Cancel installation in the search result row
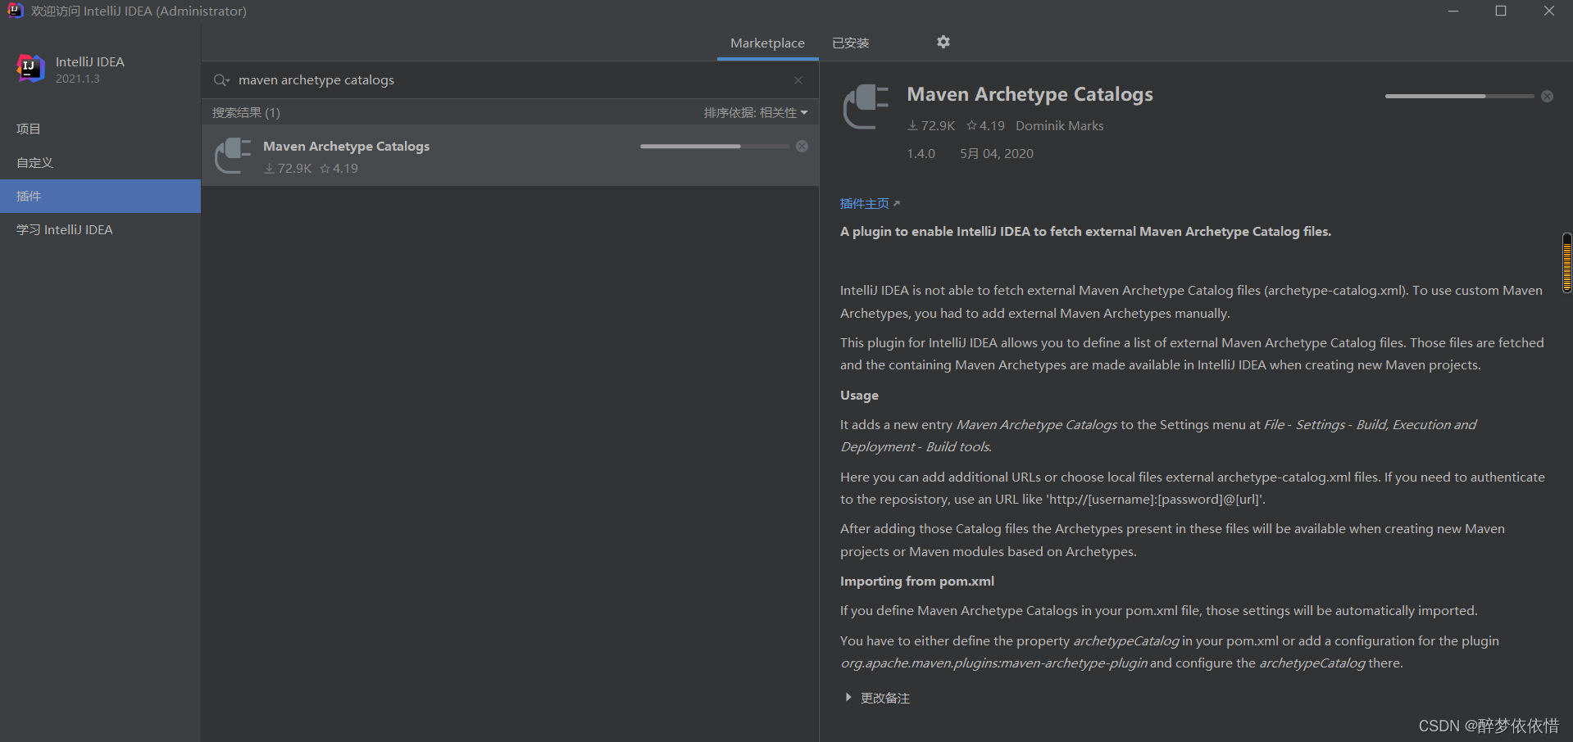The height and width of the screenshot is (742, 1573). click(x=802, y=146)
